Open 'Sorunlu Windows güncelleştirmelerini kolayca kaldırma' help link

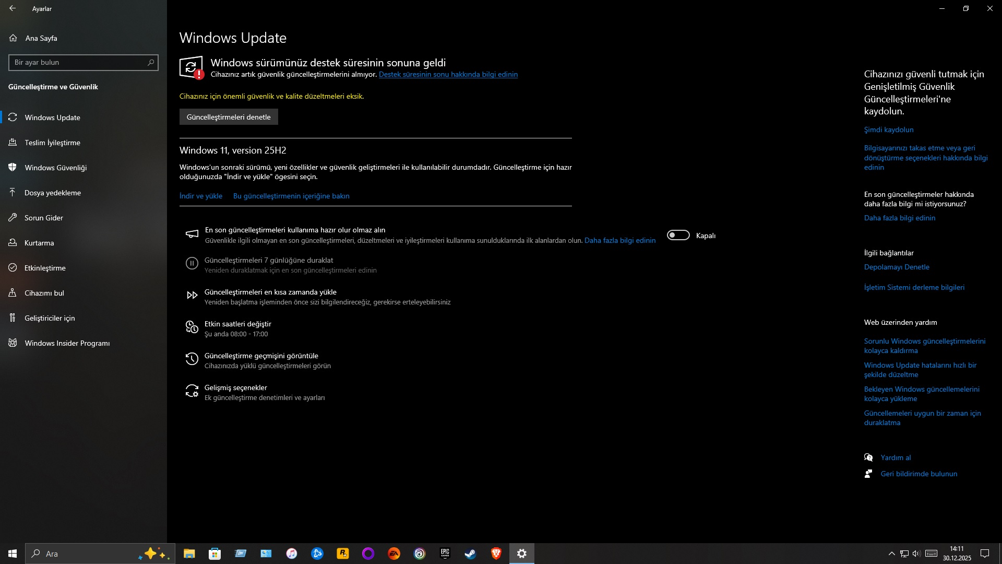tap(925, 346)
